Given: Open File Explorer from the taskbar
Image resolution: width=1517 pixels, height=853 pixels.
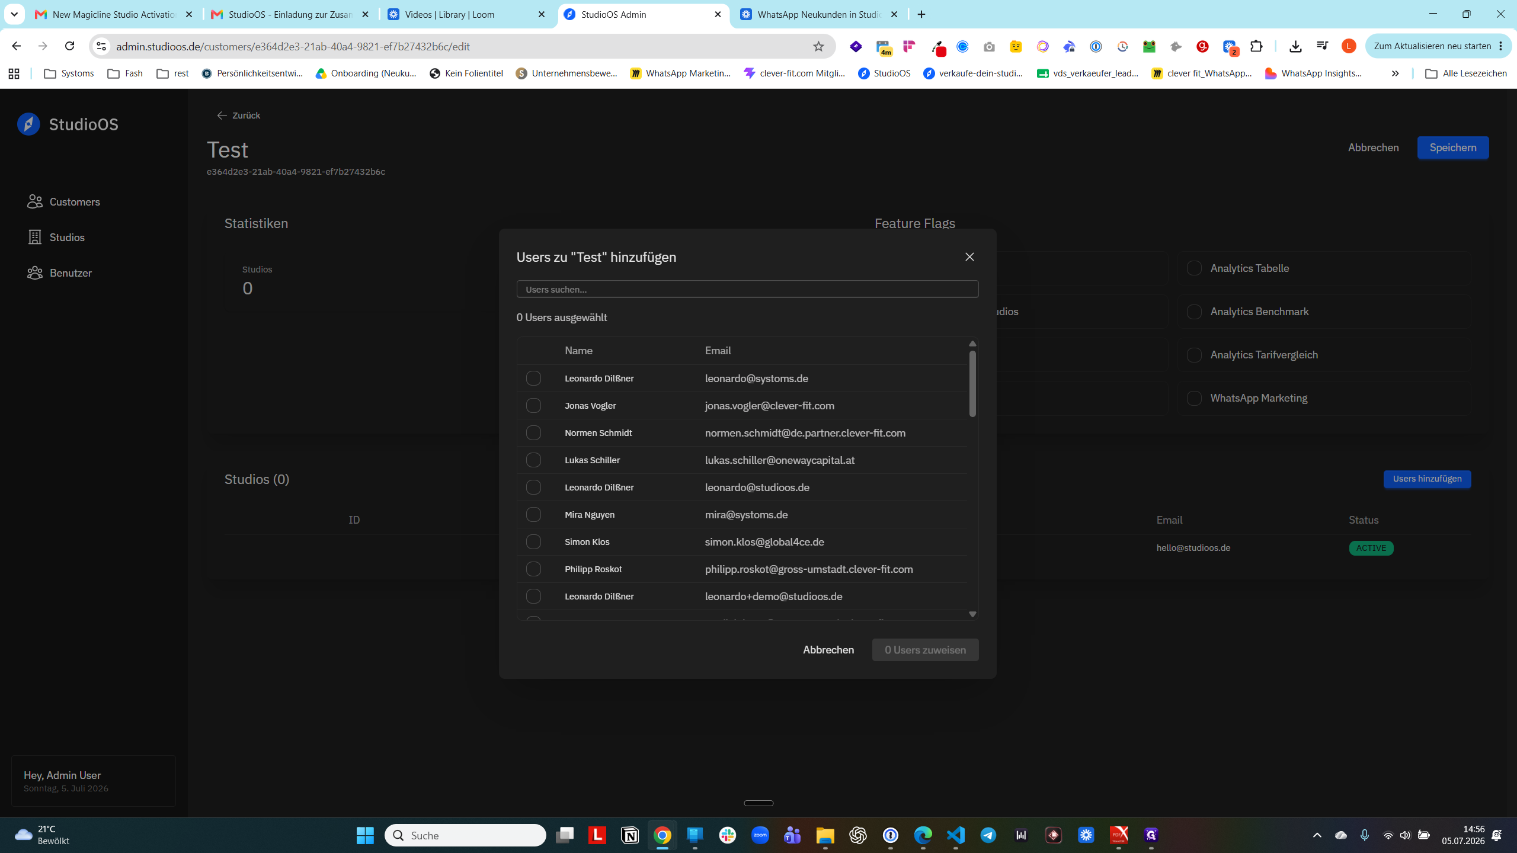Looking at the screenshot, I should point(825,835).
